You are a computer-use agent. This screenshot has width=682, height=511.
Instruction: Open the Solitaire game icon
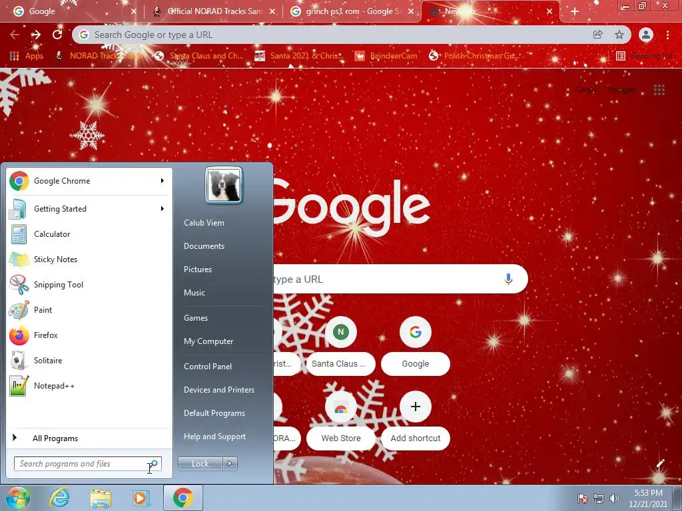click(x=19, y=360)
